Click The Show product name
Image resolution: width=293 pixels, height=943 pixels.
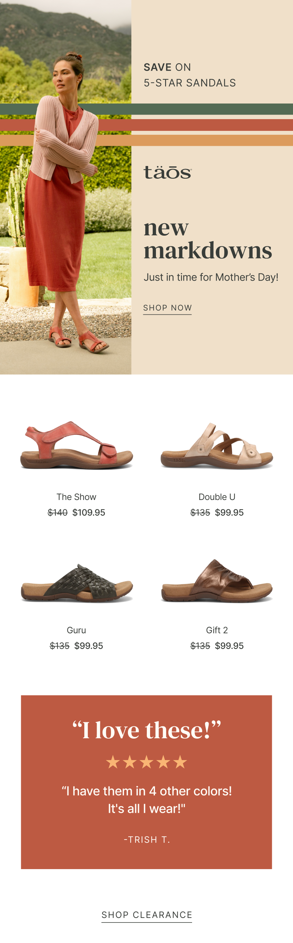pos(76,497)
